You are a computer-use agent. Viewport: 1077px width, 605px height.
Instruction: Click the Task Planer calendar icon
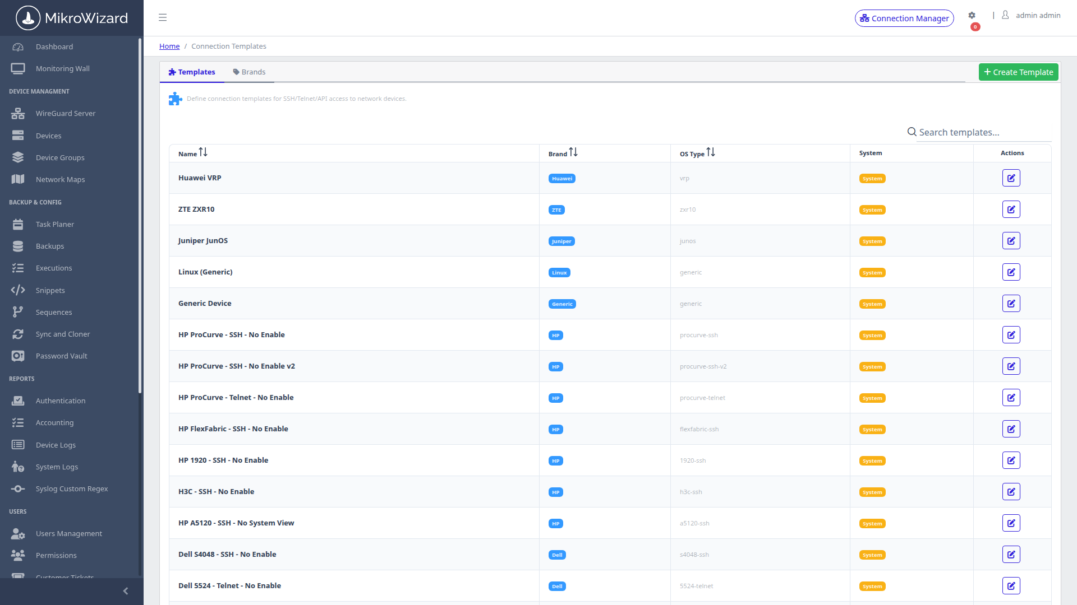[x=18, y=224]
